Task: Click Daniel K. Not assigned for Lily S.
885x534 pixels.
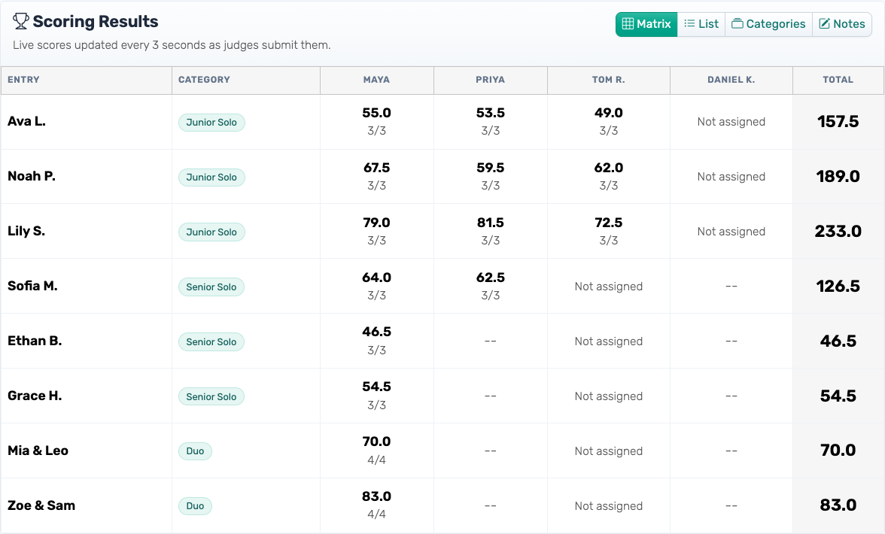Action: tap(731, 232)
